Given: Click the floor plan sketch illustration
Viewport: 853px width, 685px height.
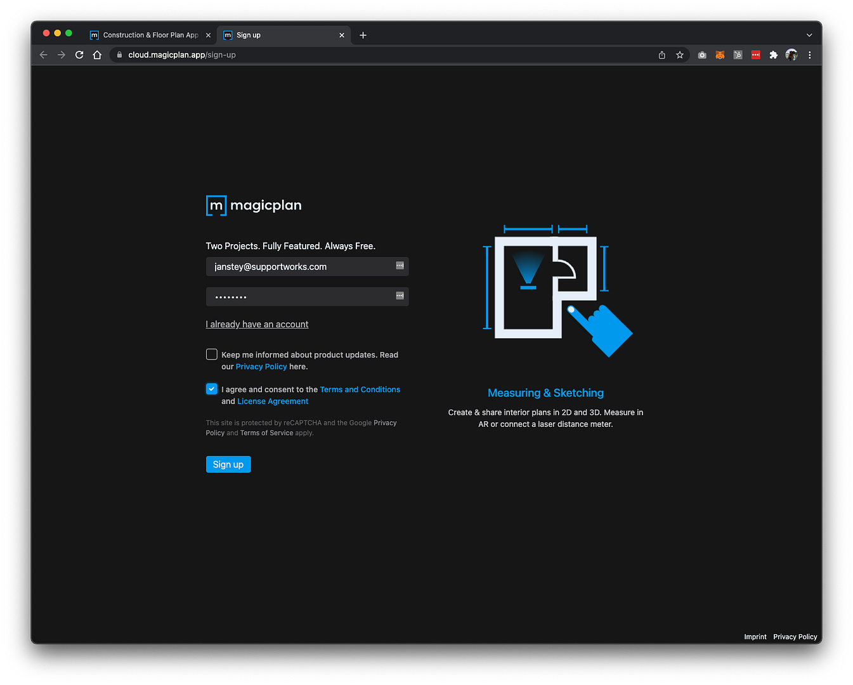Looking at the screenshot, I should pyautogui.click(x=557, y=290).
